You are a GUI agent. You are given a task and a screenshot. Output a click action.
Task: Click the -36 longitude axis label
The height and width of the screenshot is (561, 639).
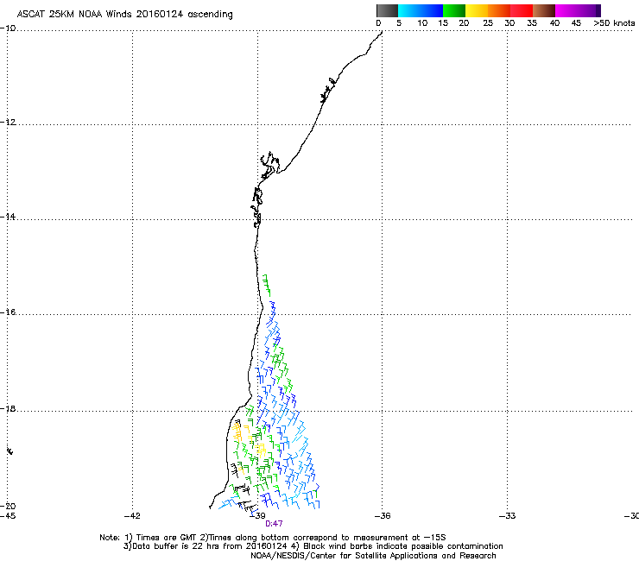[x=383, y=516]
